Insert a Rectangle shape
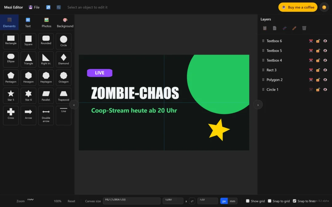The height and width of the screenshot is (207, 332). (x=11, y=41)
